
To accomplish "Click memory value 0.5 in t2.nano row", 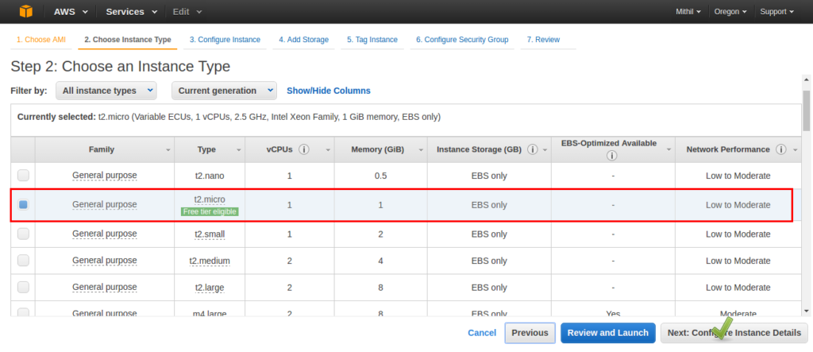I will (x=380, y=176).
